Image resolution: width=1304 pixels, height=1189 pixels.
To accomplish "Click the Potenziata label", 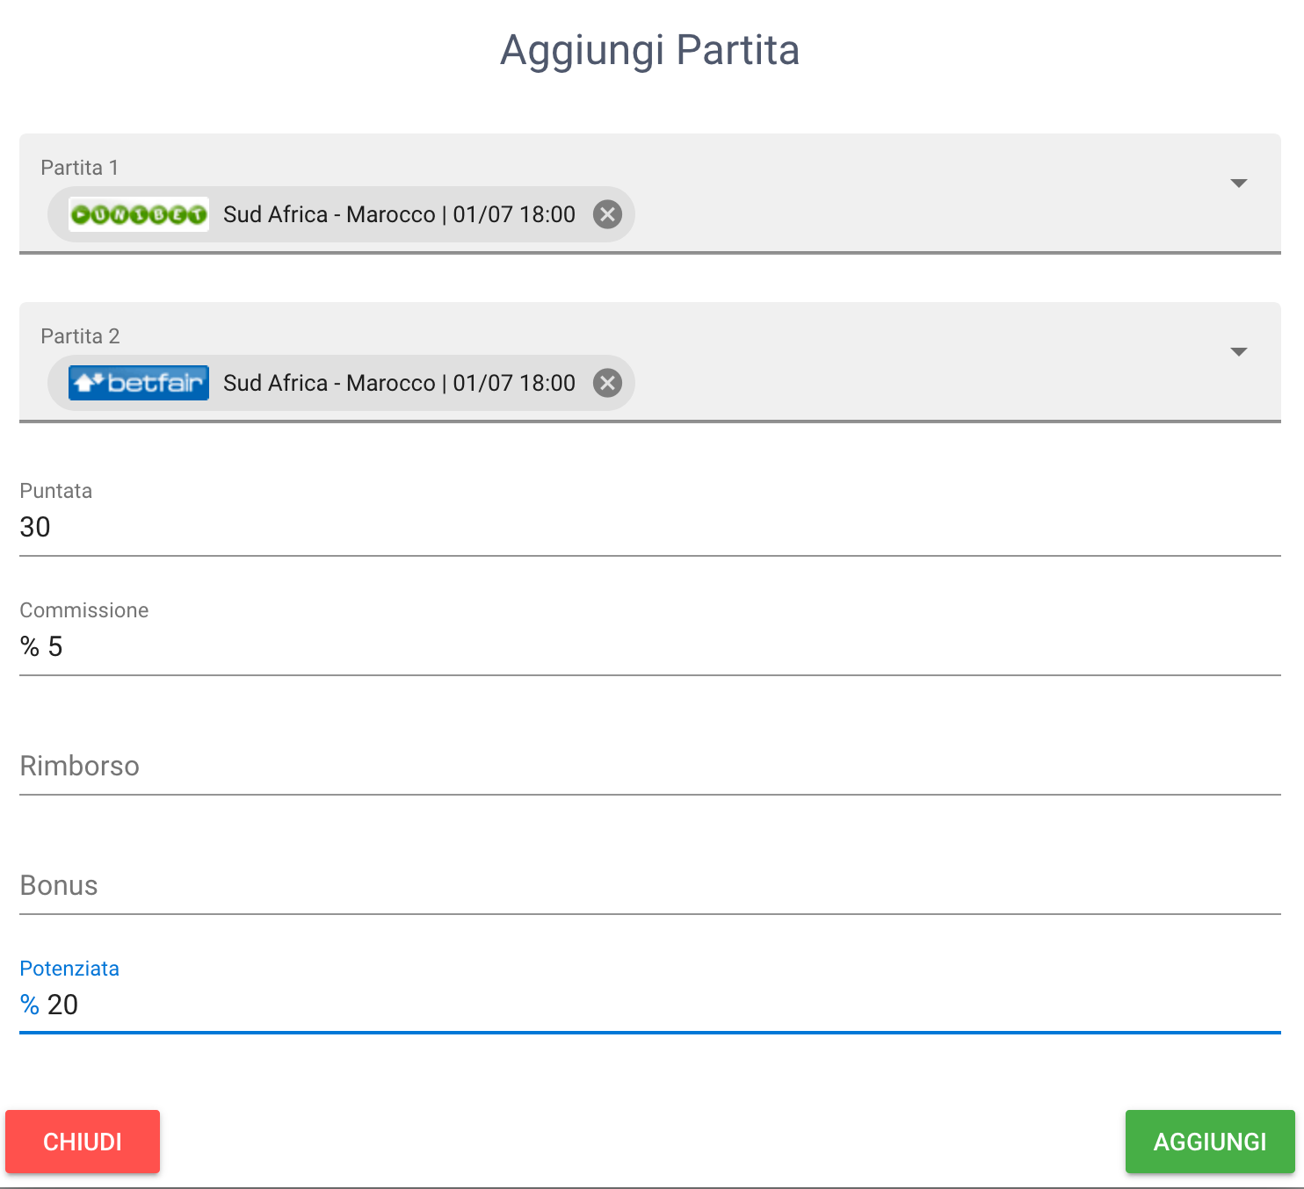I will (x=69, y=969).
